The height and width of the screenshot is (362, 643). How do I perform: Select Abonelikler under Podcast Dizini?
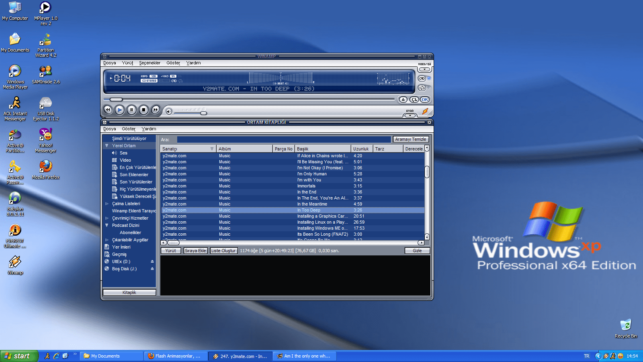[130, 232]
